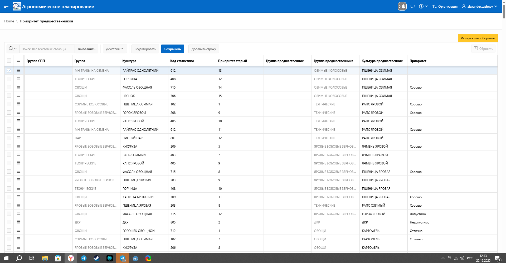Open Telegram from the Windows taskbar

click(x=84, y=258)
